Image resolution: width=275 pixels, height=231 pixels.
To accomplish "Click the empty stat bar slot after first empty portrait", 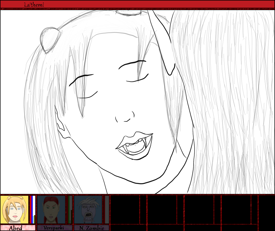I will (143, 209).
